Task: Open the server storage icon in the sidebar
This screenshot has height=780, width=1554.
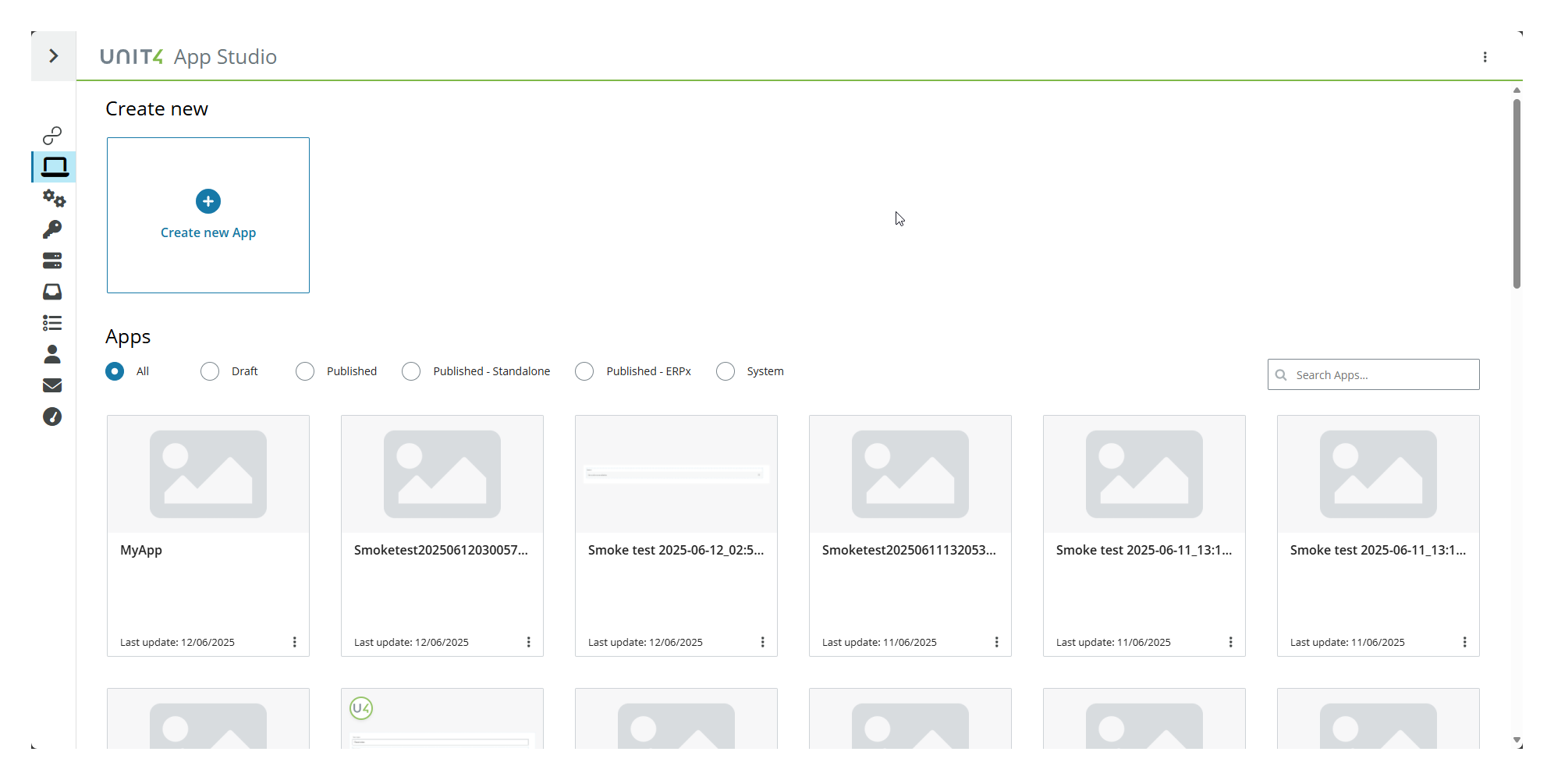Action: tap(52, 261)
